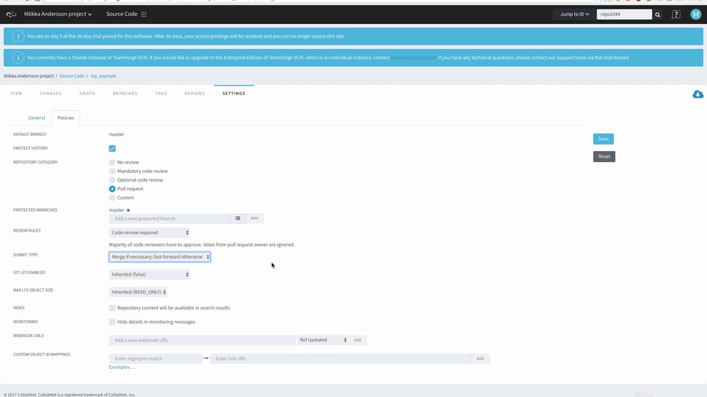
Task: Open the Max LFS Object Size dropdown
Action: point(138,292)
